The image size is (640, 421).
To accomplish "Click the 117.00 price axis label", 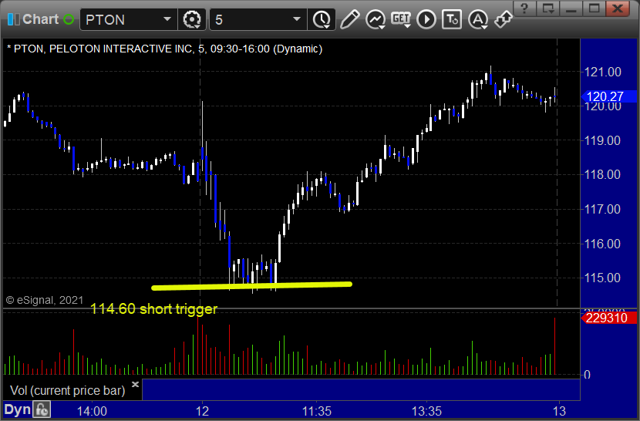I will pos(603,210).
